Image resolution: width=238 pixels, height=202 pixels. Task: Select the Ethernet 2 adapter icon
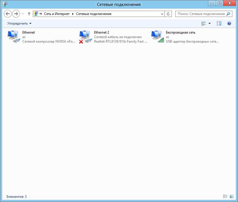pyautogui.click(x=85, y=37)
